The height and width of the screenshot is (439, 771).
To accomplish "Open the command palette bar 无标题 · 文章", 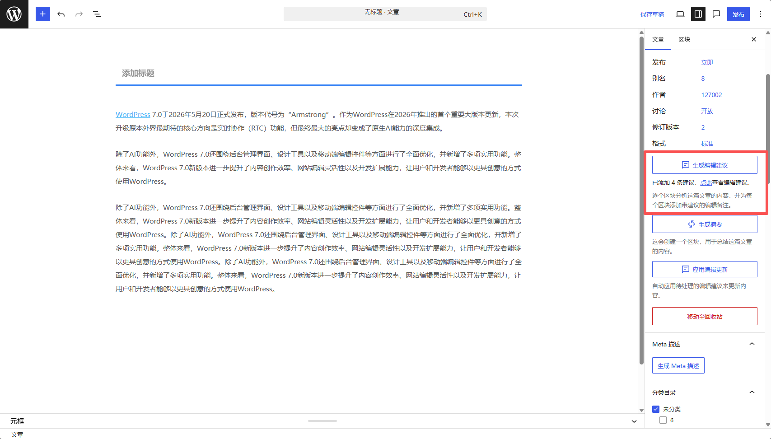I will [385, 14].
